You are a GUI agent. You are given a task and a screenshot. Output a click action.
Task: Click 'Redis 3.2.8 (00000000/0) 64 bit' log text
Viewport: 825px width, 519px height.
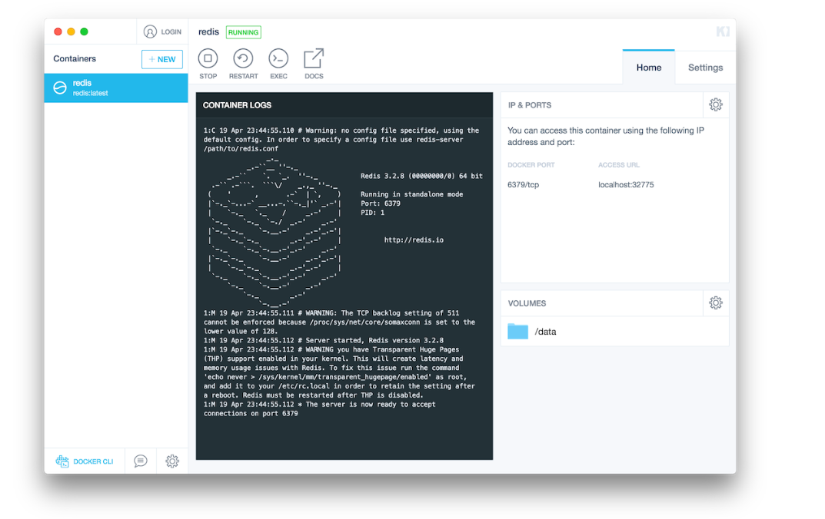click(421, 176)
